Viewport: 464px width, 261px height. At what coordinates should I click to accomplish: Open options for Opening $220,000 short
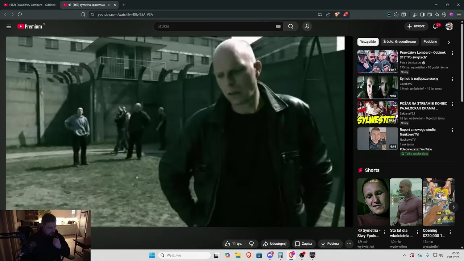[x=450, y=232]
